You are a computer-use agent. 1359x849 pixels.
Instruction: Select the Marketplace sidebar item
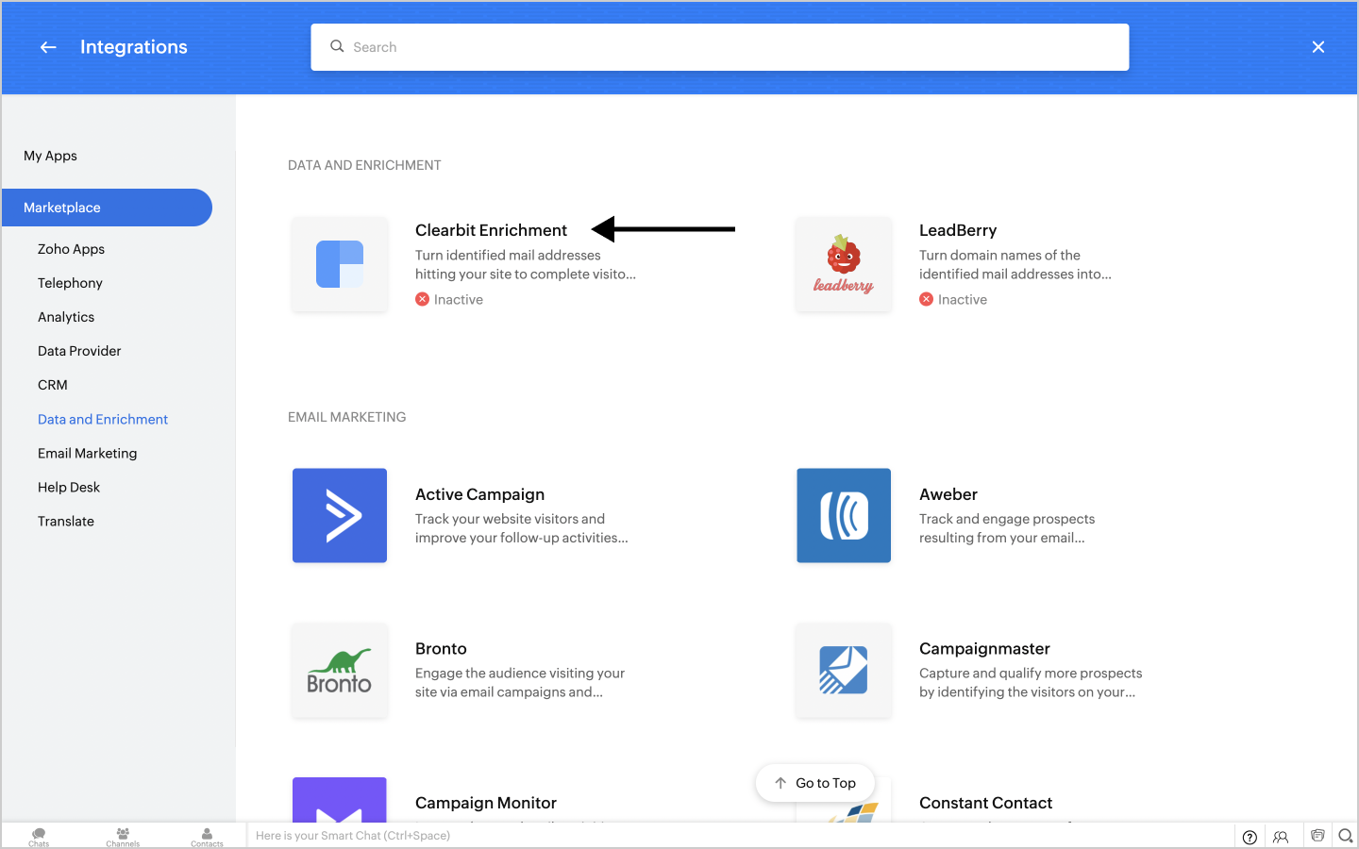pos(107,208)
